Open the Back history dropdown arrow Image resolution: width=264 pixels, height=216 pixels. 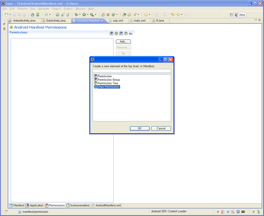[182, 15]
